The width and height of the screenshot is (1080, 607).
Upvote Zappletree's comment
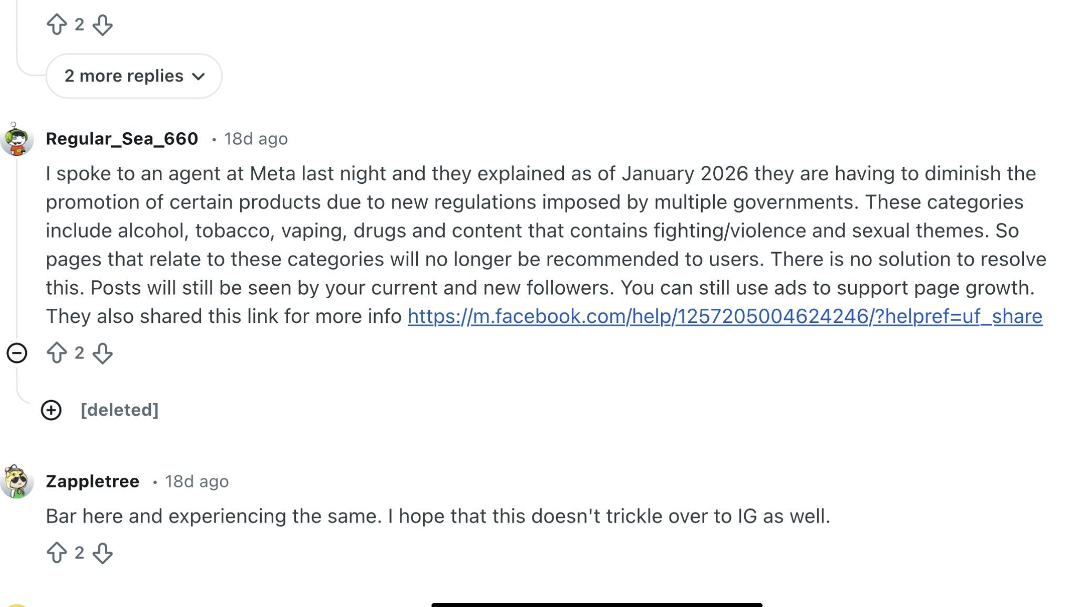(57, 552)
